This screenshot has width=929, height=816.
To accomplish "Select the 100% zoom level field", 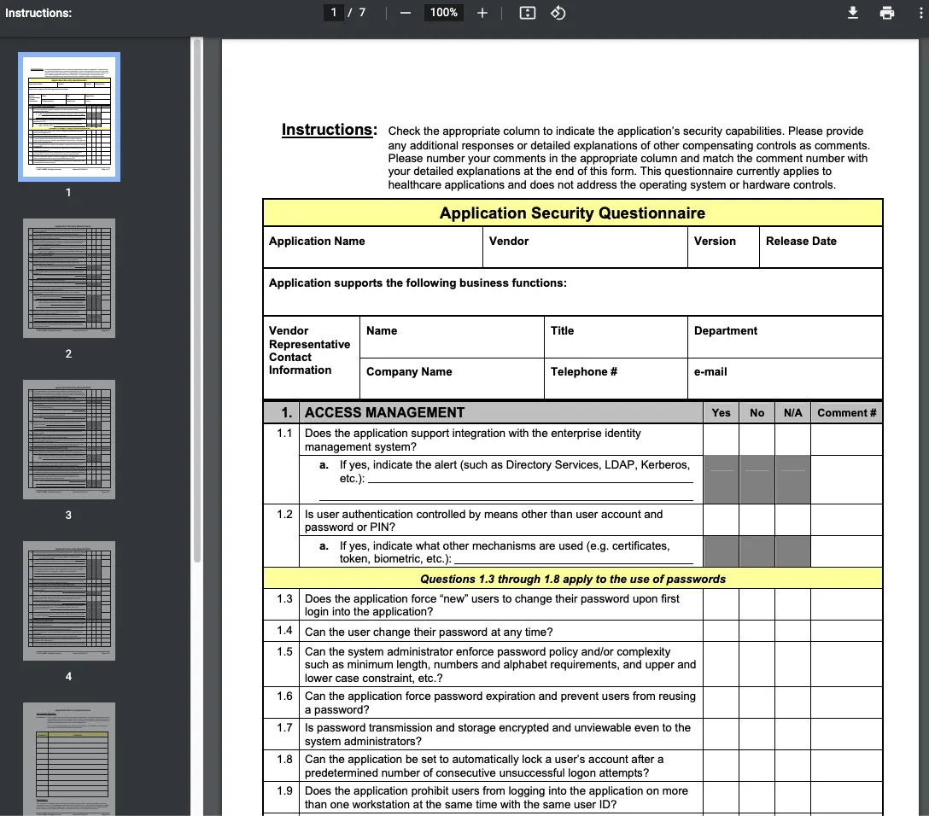I will pos(443,13).
